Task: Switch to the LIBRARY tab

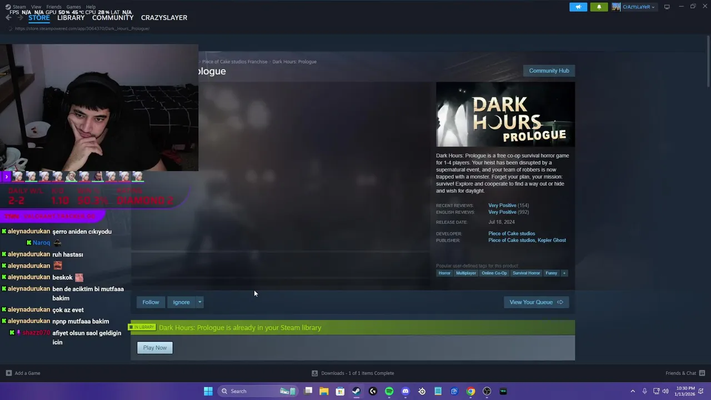Action: (71, 18)
